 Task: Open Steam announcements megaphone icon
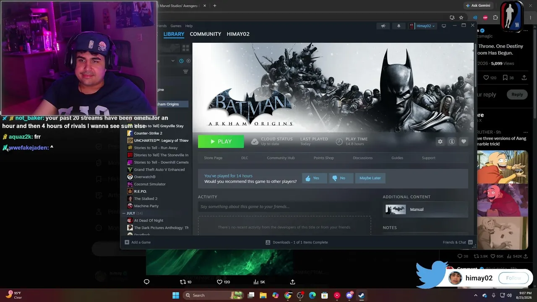[x=383, y=26]
